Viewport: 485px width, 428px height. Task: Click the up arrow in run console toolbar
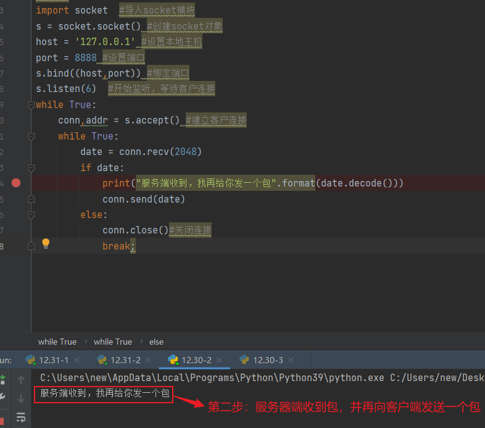click(x=21, y=380)
